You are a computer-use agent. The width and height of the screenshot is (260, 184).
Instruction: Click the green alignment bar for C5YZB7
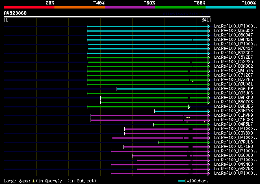(147, 58)
